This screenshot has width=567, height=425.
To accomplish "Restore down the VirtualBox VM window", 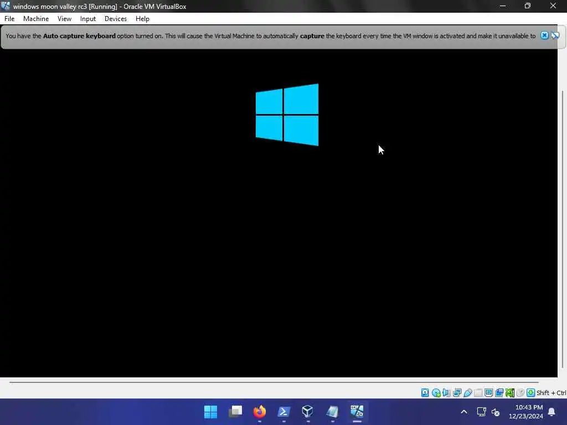I will 528,6.
